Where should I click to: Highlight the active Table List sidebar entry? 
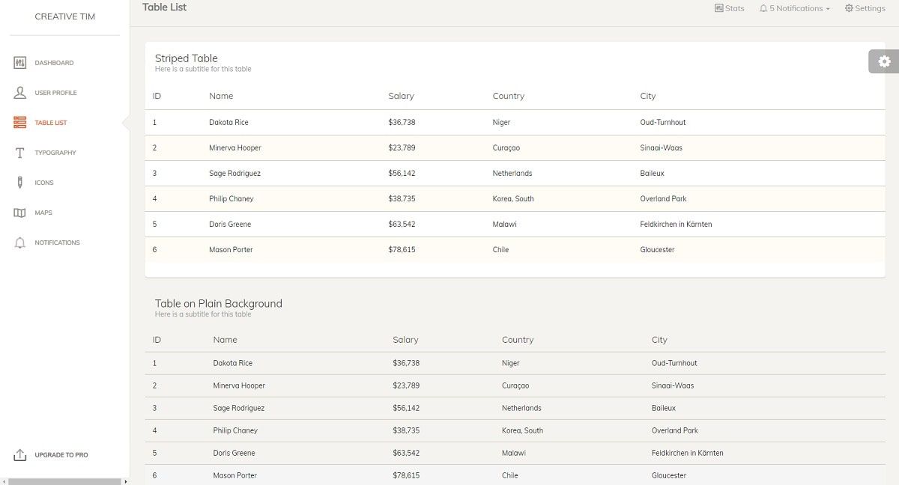tap(49, 123)
